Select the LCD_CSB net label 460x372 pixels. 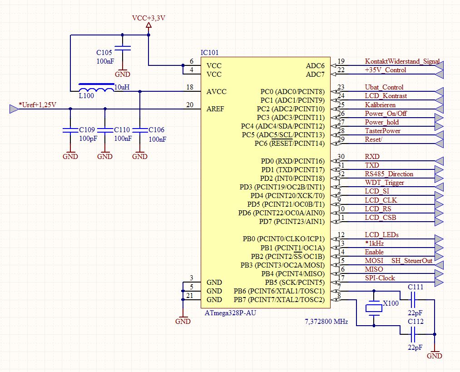point(381,218)
